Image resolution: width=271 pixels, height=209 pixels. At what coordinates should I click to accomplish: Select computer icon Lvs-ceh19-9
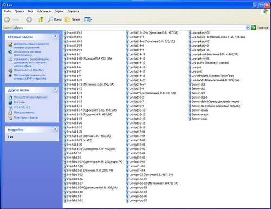point(65,50)
